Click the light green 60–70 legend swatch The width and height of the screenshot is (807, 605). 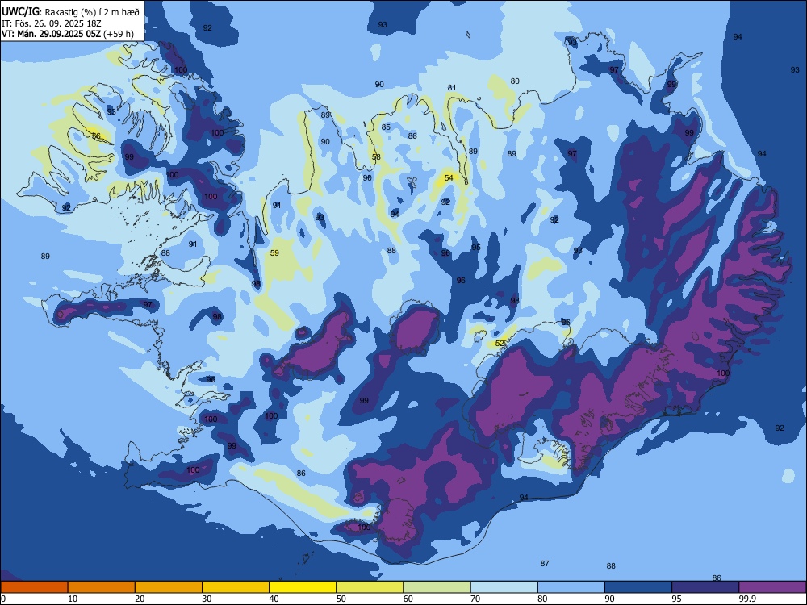[437, 587]
